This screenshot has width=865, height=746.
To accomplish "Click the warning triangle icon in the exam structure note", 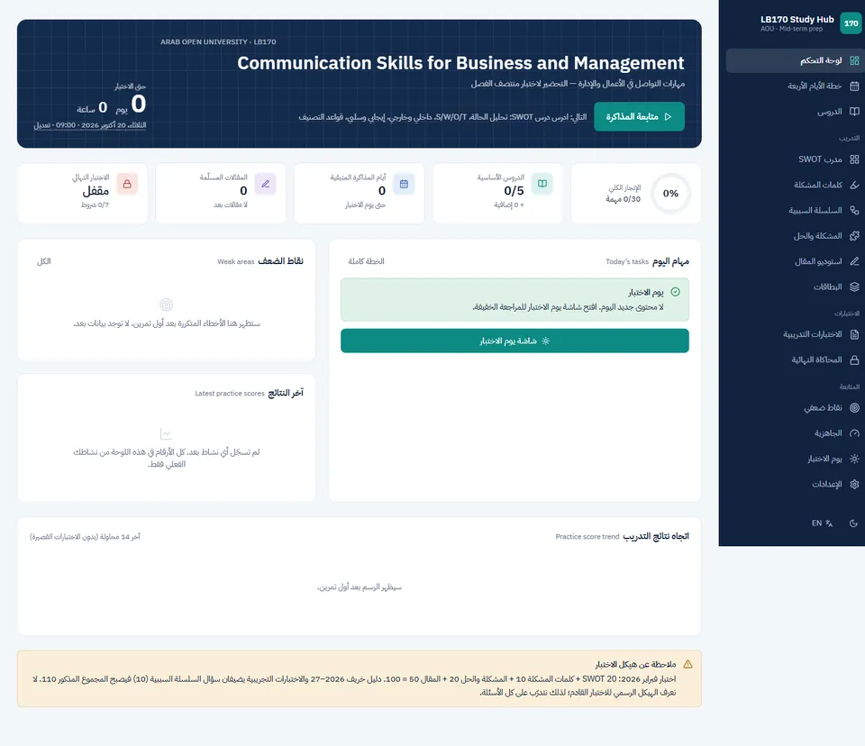I will tap(687, 664).
